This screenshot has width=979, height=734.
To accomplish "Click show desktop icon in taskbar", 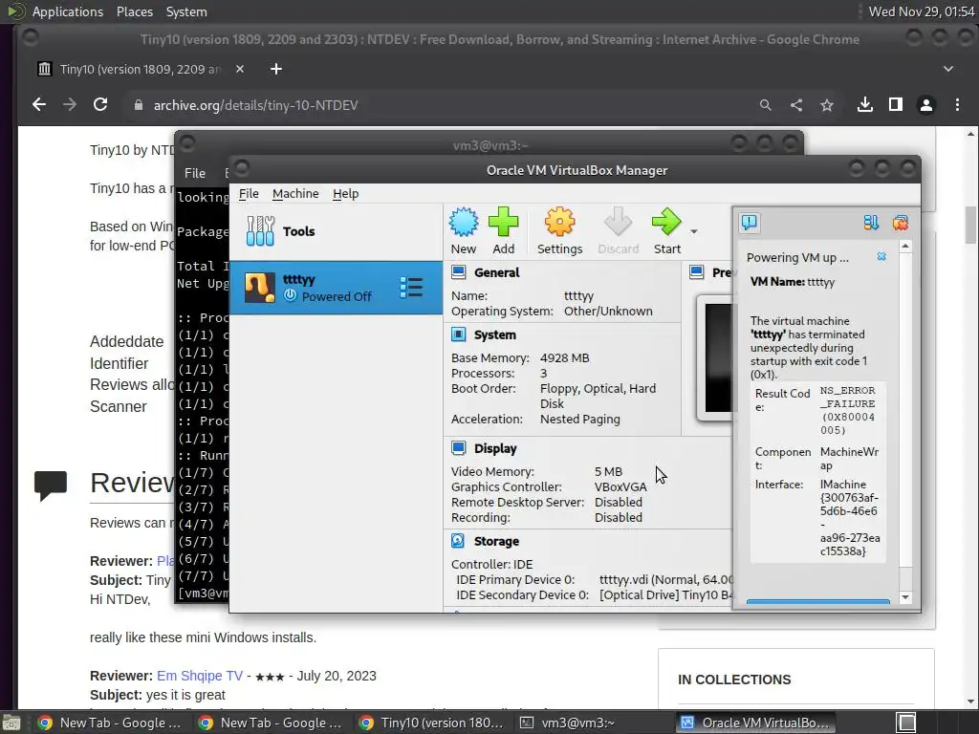I will pyautogui.click(x=11, y=723).
